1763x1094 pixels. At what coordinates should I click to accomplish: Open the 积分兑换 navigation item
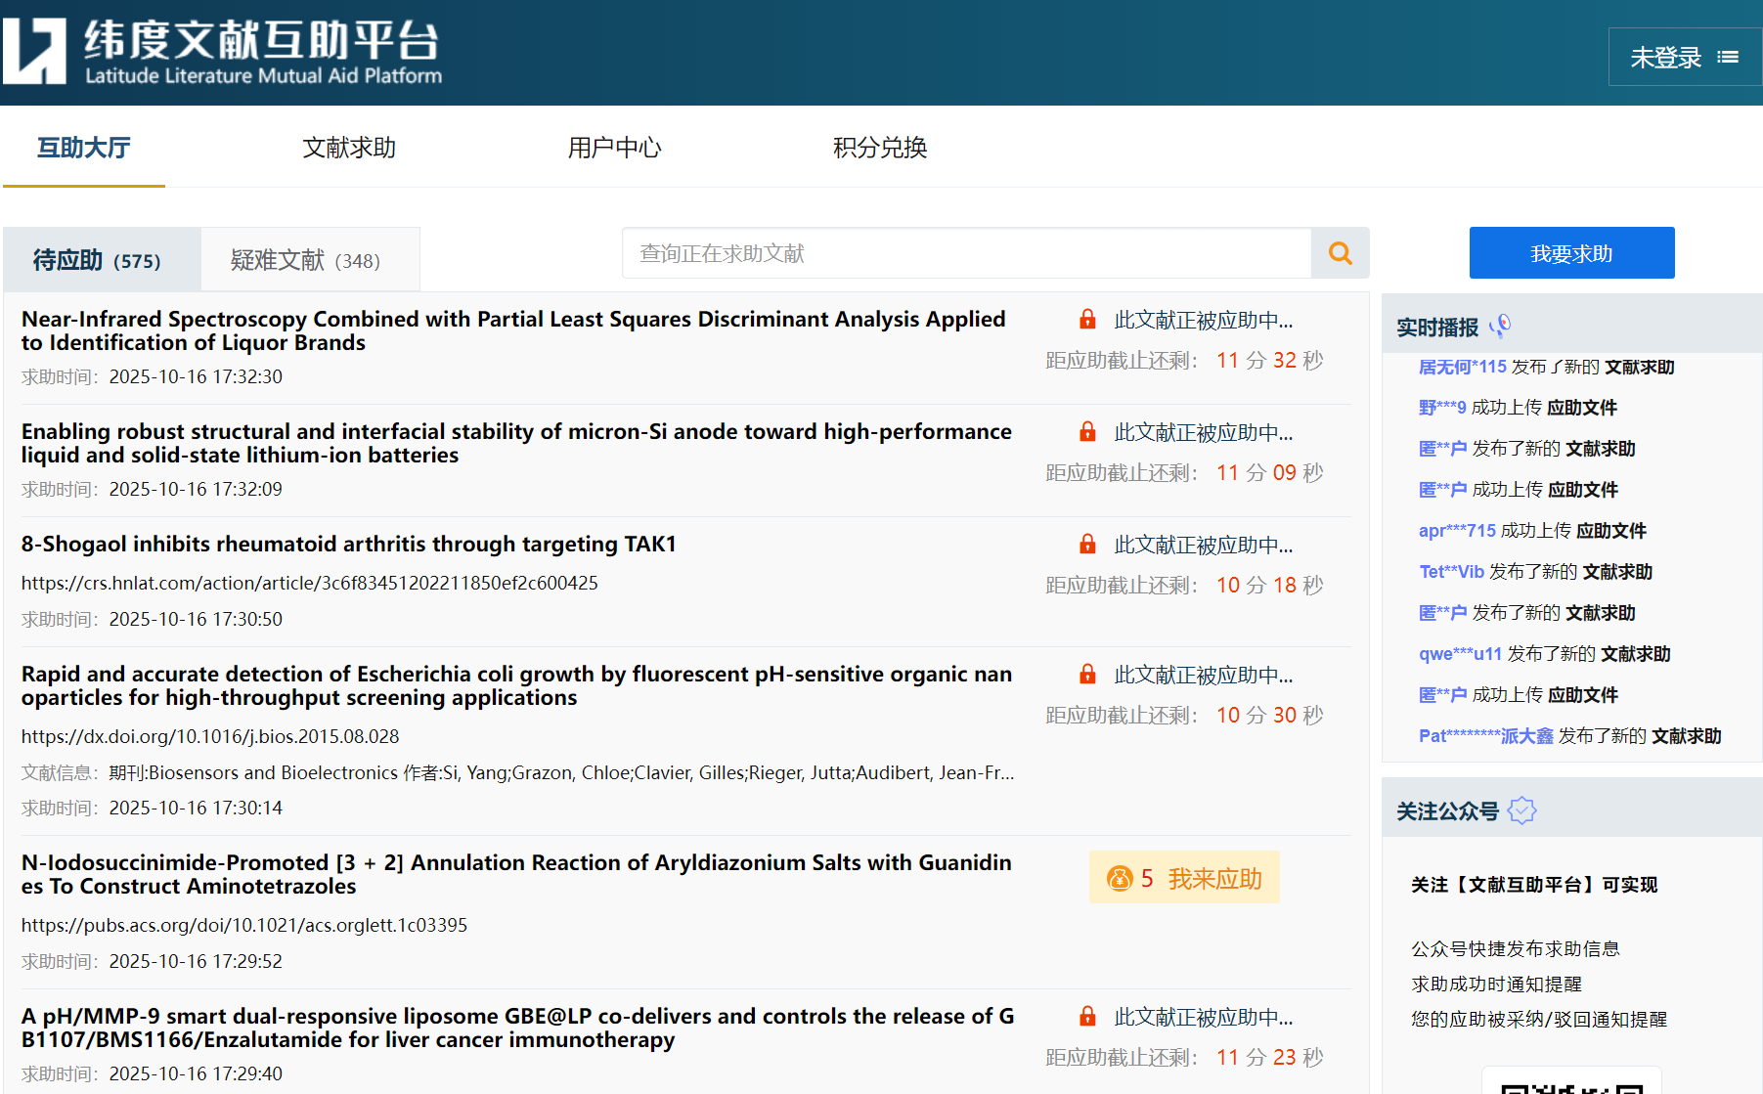[879, 148]
